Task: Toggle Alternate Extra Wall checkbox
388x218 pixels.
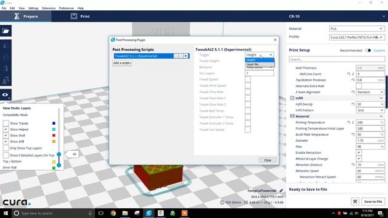Action: [x=359, y=86]
